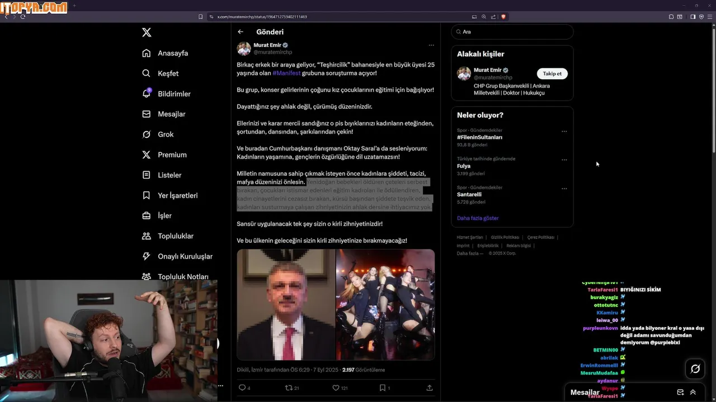This screenshot has height=402, width=716.
Task: Open Listeler in the sidebar
Action: pyautogui.click(x=162, y=175)
